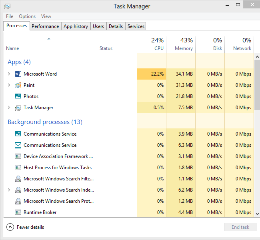Viewport: 260px width, 240px height.
Task: Minimize the Task Manager window
Action: pos(227,5)
